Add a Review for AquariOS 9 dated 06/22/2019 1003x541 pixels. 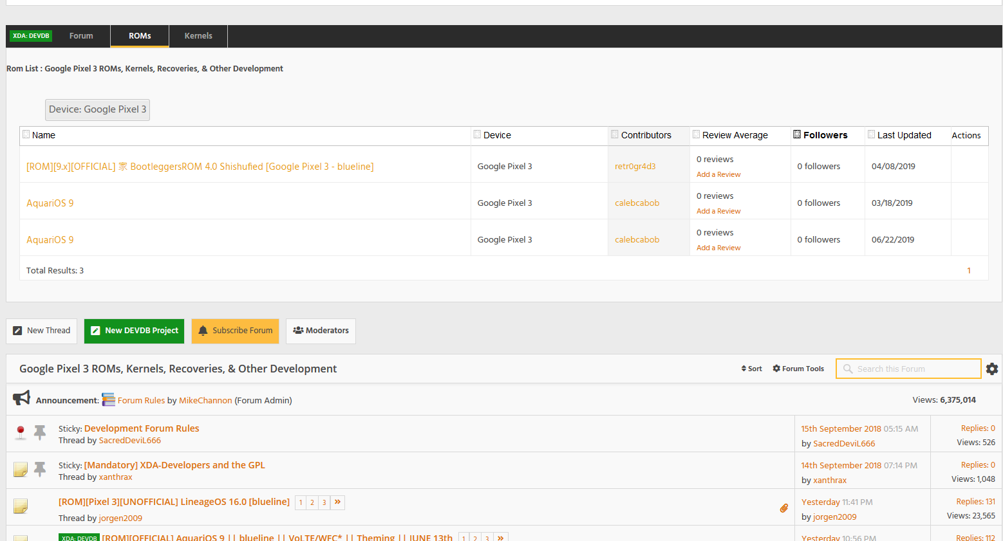pyautogui.click(x=718, y=248)
